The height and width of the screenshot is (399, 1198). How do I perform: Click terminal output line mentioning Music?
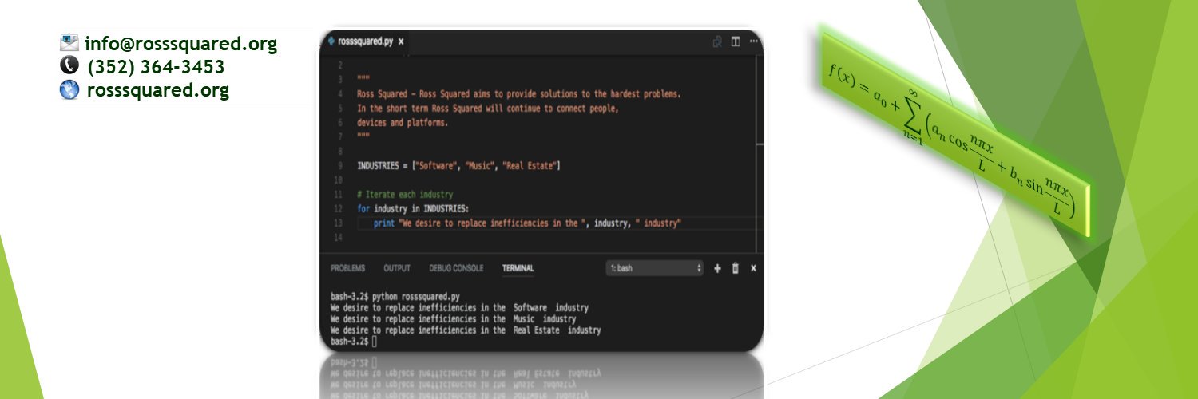pyautogui.click(x=454, y=318)
